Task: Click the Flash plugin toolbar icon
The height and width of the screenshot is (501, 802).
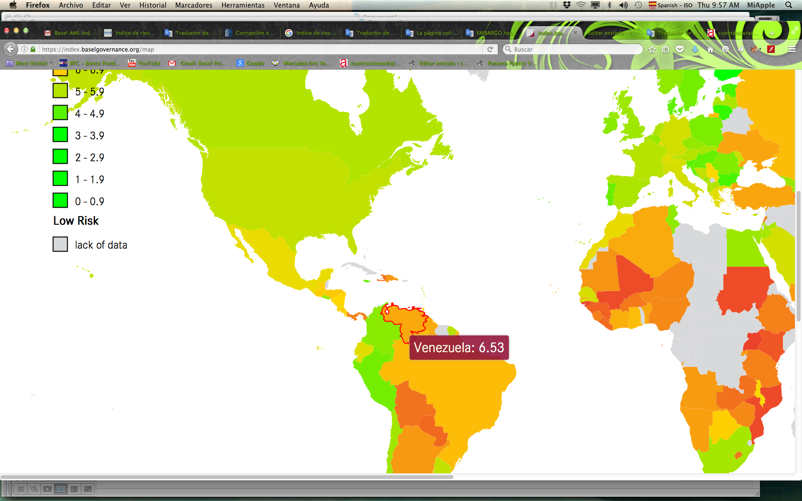Action: click(771, 49)
